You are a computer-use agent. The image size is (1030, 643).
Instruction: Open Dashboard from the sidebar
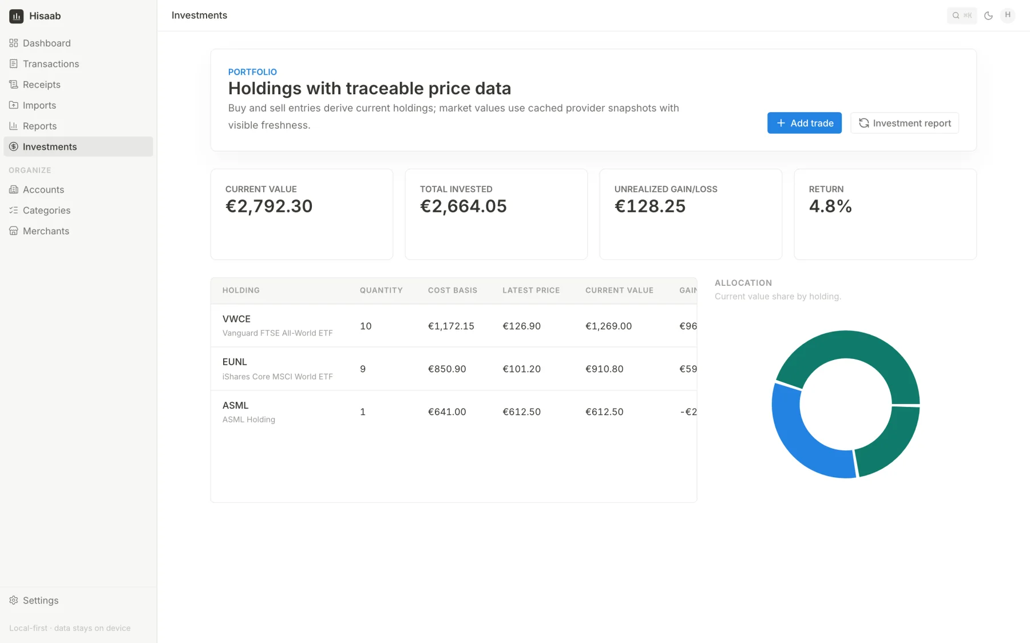(78, 43)
